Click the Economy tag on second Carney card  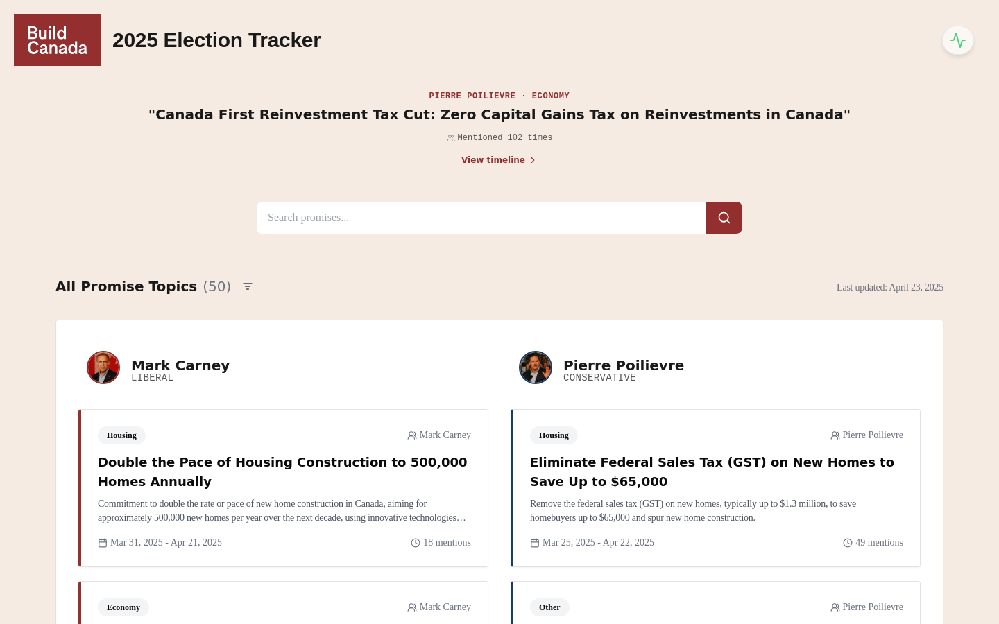[x=123, y=607]
